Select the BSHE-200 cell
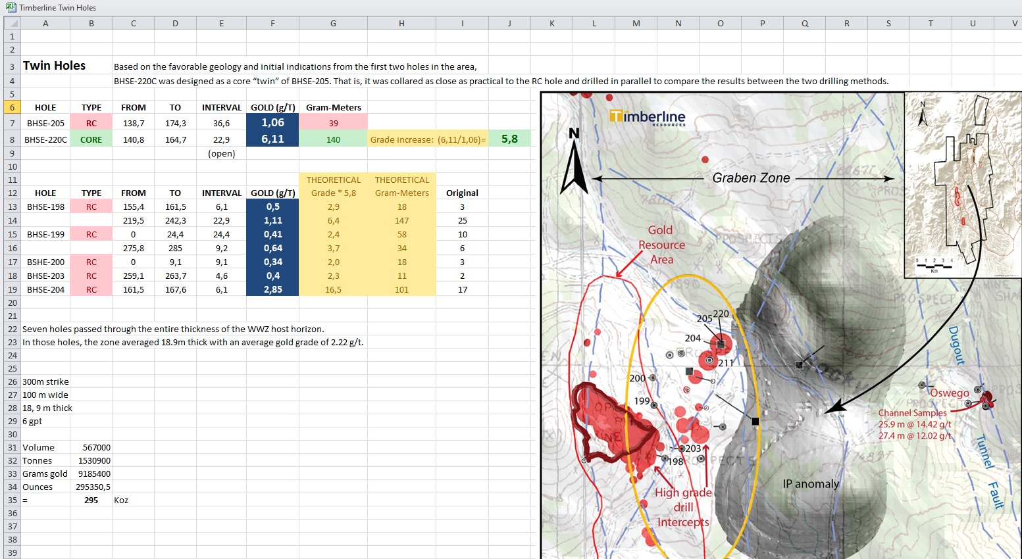Screen dimensions: 1022x559 point(45,262)
